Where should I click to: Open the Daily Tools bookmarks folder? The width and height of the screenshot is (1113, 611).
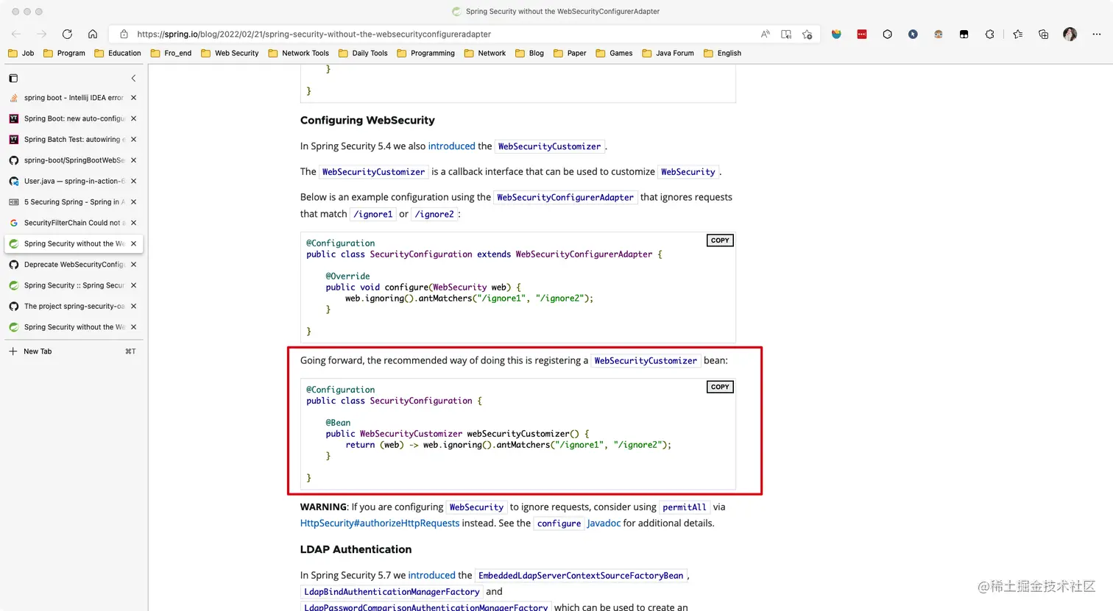coord(363,53)
